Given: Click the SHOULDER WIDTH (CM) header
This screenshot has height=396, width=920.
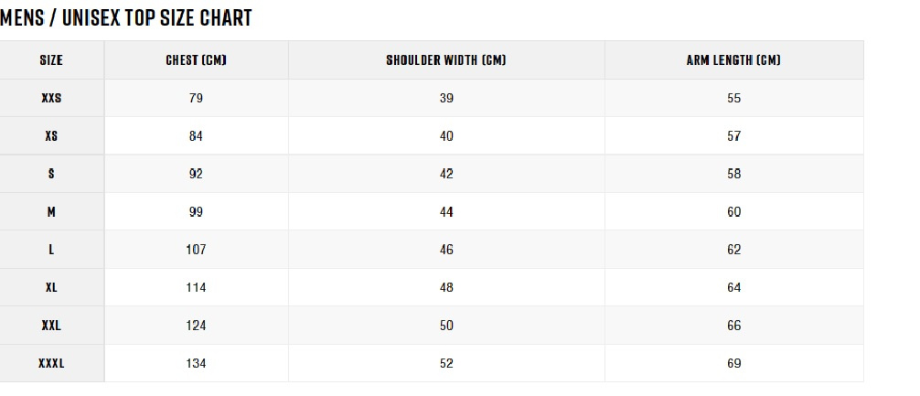Looking at the screenshot, I should pyautogui.click(x=446, y=59).
